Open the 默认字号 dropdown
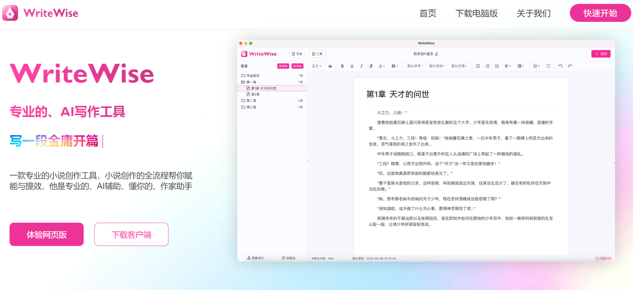 tap(415, 66)
